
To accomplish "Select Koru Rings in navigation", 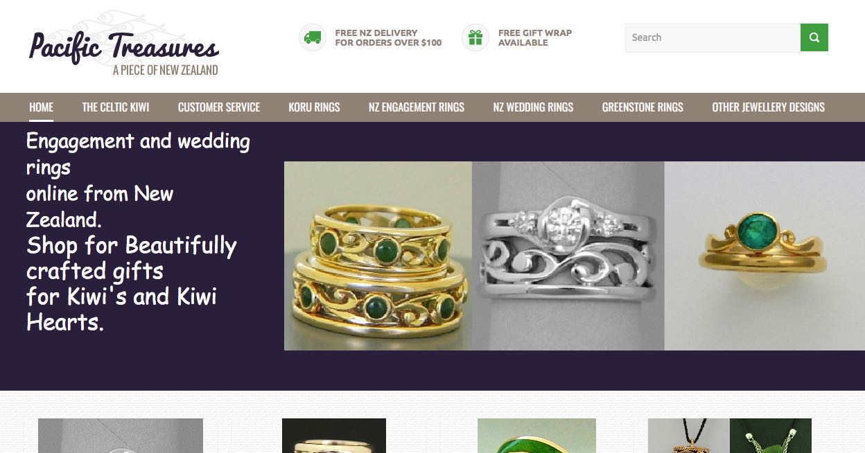I will click(315, 107).
